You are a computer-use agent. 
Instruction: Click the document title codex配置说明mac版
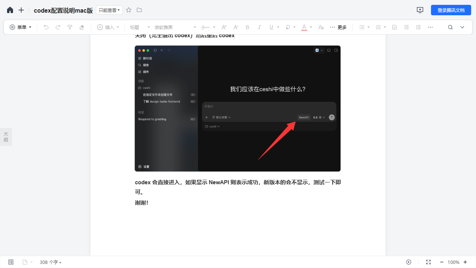[x=63, y=10]
